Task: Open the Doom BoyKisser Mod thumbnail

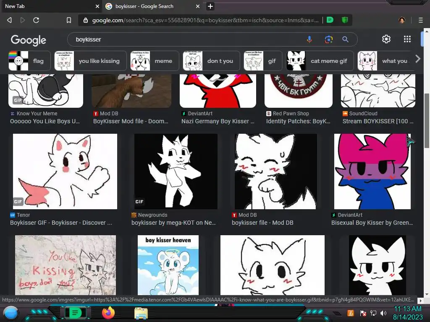Action: pos(131,91)
